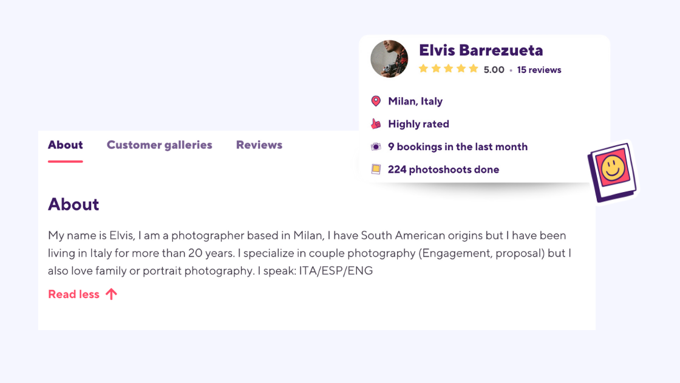The height and width of the screenshot is (383, 680).
Task: Click the name Elvis Barrezueta
Action: (x=481, y=50)
